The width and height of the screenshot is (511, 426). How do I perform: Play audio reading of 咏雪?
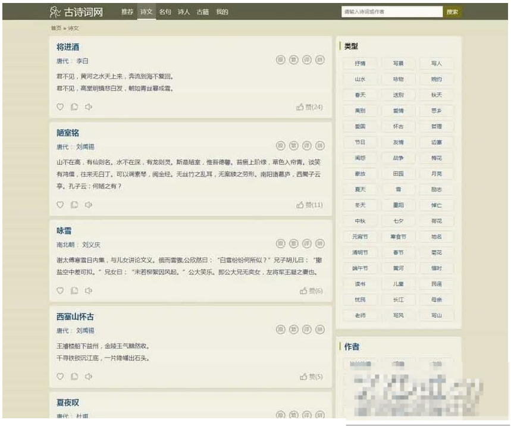[89, 290]
